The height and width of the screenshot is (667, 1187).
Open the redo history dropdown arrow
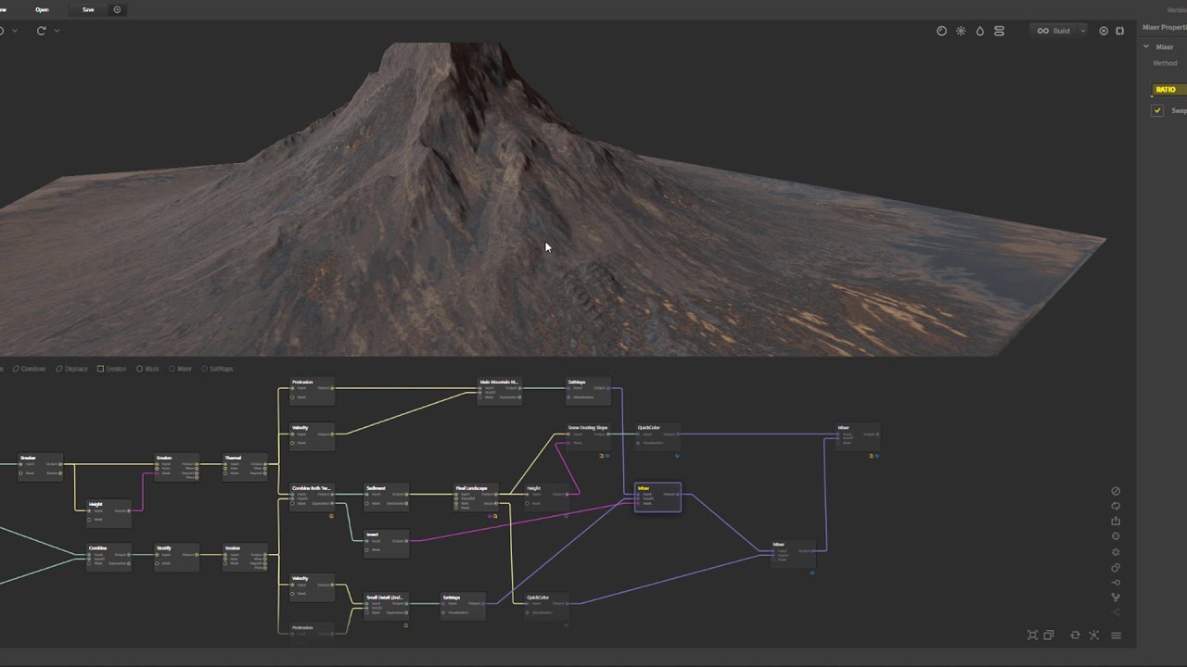[57, 31]
